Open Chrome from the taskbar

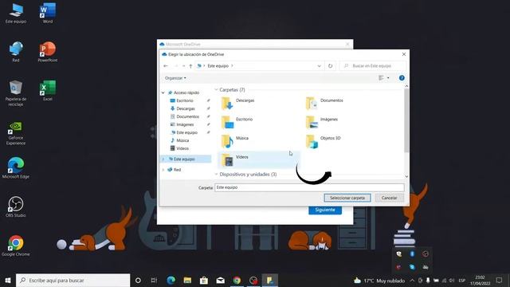tap(237, 280)
